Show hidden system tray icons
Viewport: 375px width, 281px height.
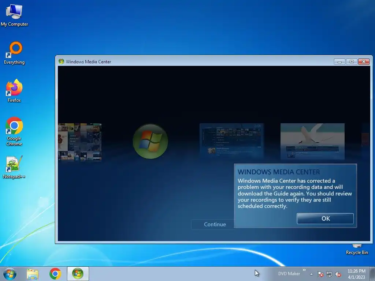(311, 274)
